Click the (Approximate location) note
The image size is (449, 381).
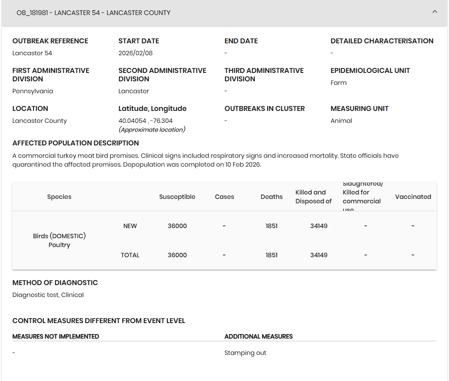coord(152,130)
